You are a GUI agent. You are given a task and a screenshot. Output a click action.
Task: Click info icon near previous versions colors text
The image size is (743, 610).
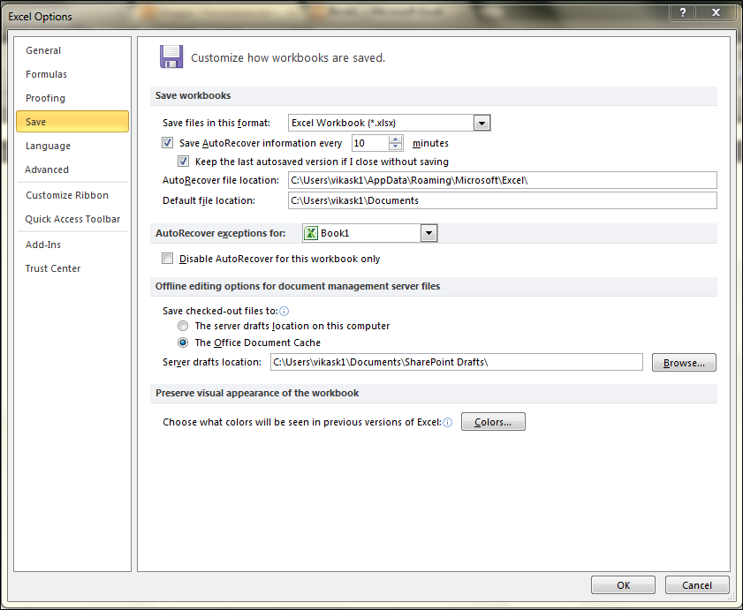coord(448,422)
